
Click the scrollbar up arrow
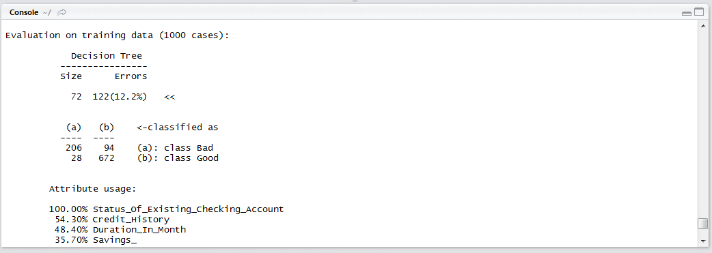tap(702, 27)
